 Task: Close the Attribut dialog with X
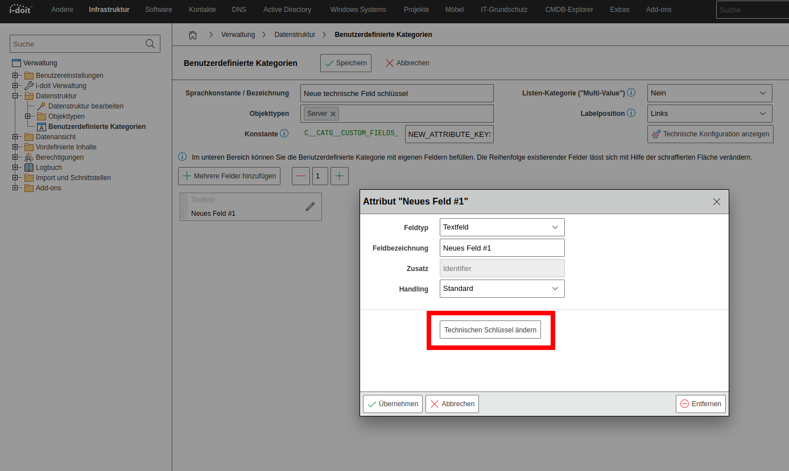point(717,202)
